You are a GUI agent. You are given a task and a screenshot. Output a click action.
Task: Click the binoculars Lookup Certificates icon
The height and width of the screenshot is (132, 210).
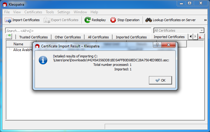tap(149, 20)
